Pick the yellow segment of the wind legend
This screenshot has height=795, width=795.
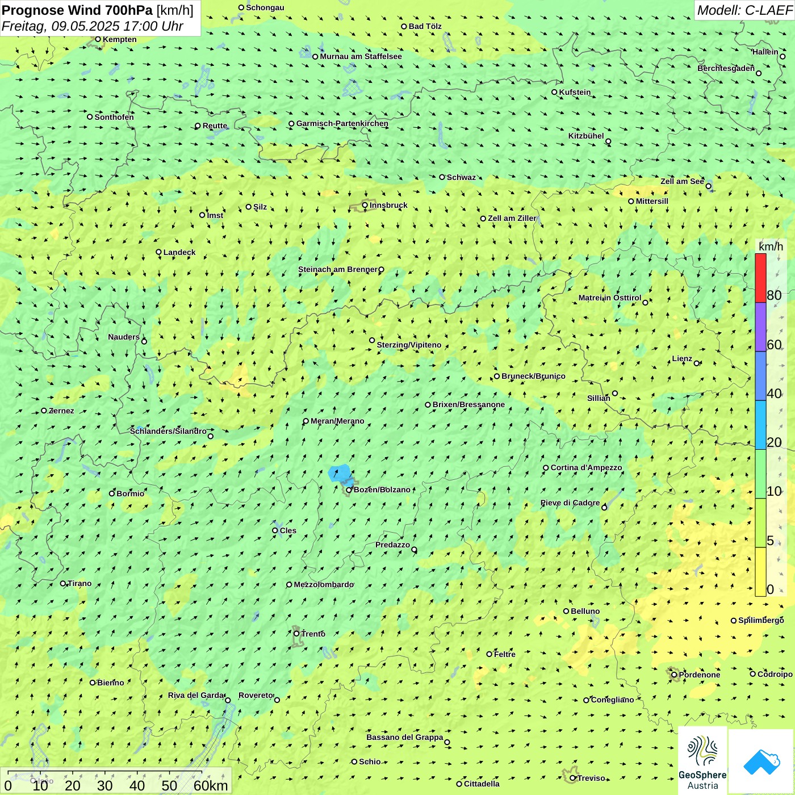click(x=760, y=572)
